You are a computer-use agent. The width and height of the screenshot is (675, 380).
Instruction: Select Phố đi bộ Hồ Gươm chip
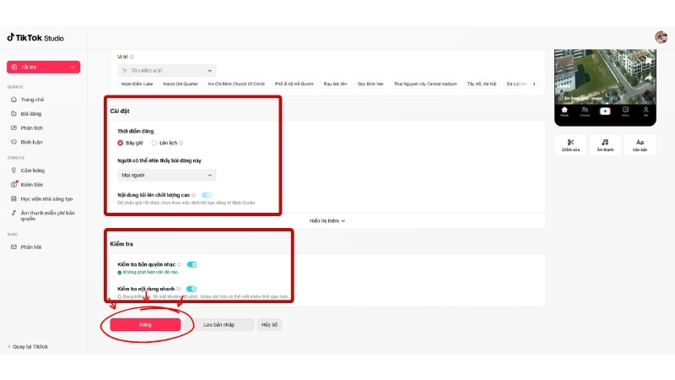coord(294,84)
